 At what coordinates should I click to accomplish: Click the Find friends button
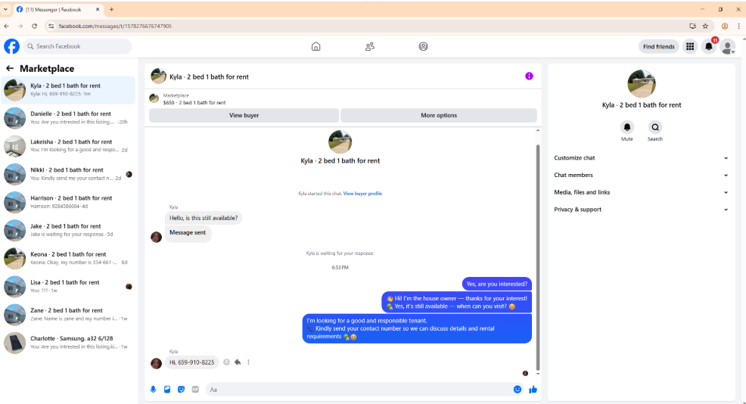click(x=658, y=47)
